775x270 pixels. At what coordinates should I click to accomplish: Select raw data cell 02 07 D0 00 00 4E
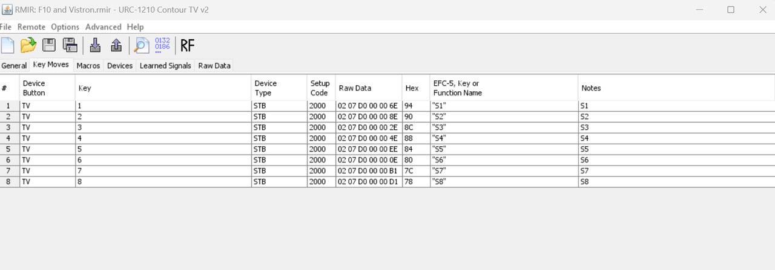[x=369, y=138]
